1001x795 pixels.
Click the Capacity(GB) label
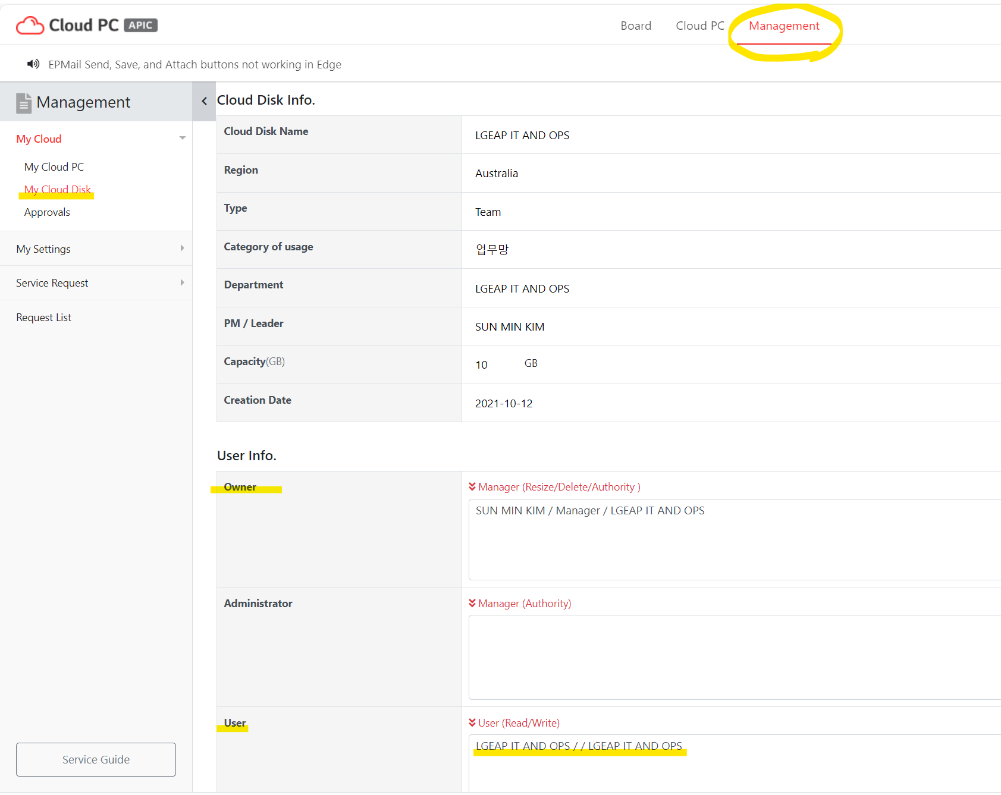tap(254, 362)
